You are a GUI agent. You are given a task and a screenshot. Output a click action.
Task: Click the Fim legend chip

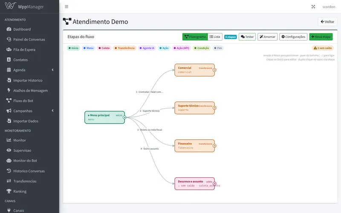pyautogui.click(x=218, y=48)
